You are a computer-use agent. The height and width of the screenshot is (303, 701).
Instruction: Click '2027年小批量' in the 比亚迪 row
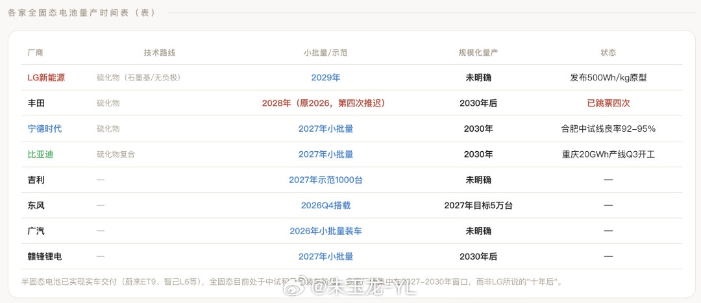click(325, 154)
